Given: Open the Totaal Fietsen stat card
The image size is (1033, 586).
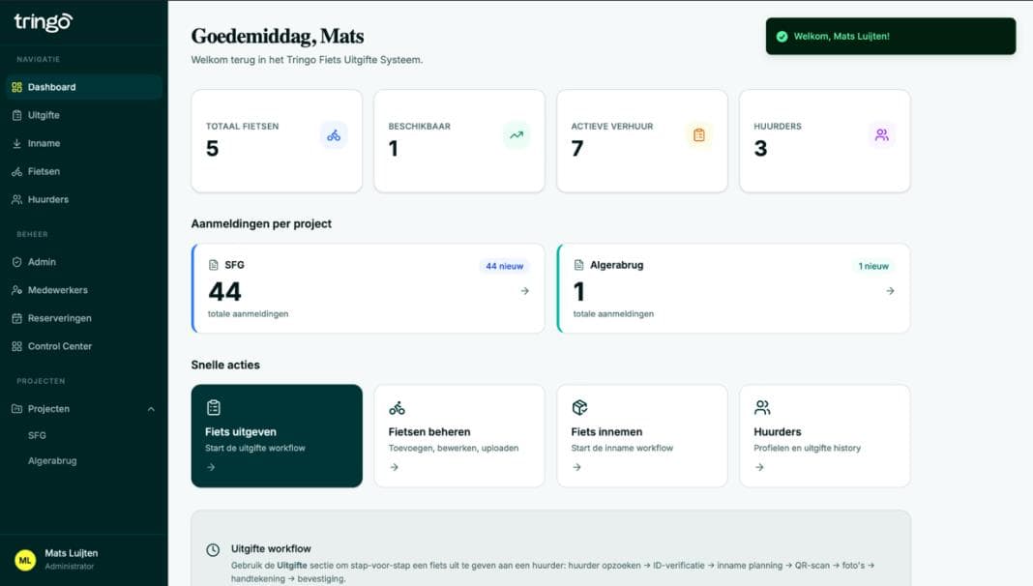Looking at the screenshot, I should pos(277,141).
